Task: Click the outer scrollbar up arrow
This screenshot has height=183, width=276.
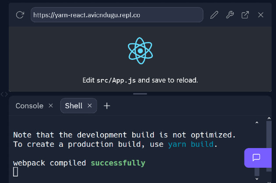Action: click(x=269, y=118)
